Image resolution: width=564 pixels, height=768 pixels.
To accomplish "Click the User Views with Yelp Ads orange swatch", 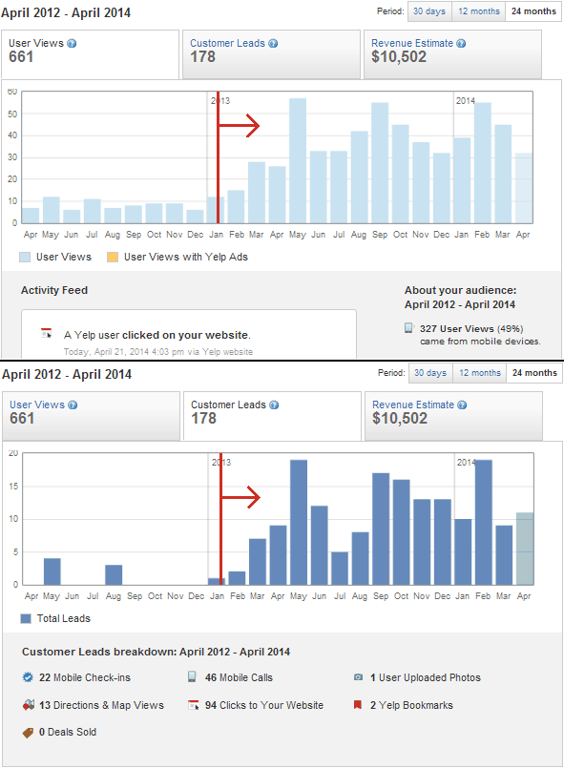I will (x=113, y=258).
